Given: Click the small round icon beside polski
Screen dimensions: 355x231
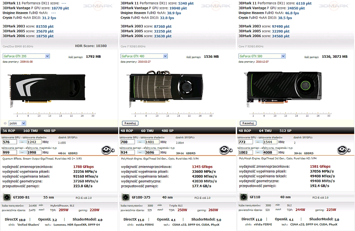Looking at the screenshot, I should pos(5,123).
